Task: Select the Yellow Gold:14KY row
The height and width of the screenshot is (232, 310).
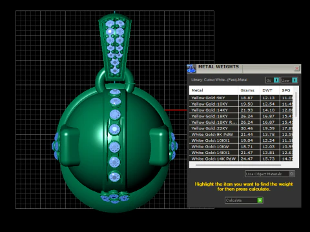Action: [241, 110]
